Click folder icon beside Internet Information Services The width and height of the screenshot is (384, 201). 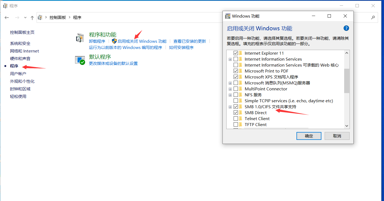(241, 59)
